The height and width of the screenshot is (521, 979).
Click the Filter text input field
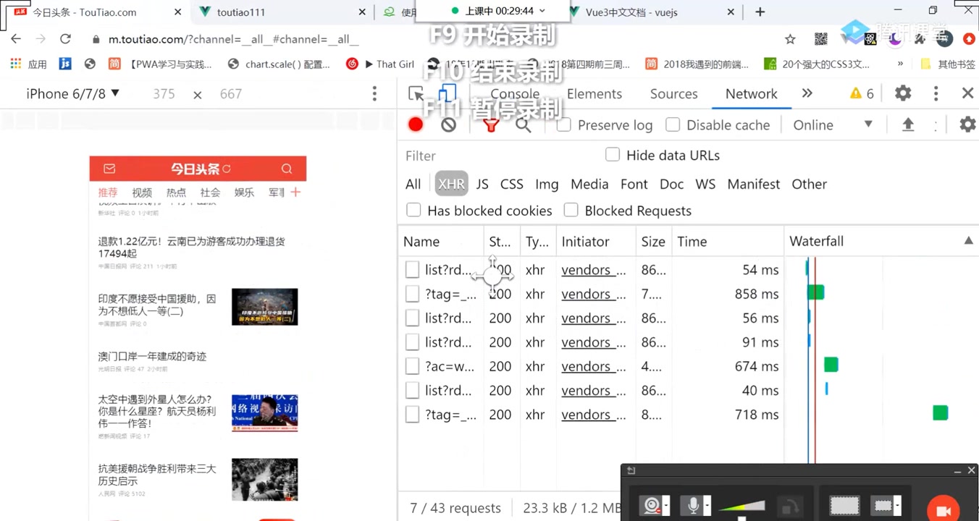(500, 156)
